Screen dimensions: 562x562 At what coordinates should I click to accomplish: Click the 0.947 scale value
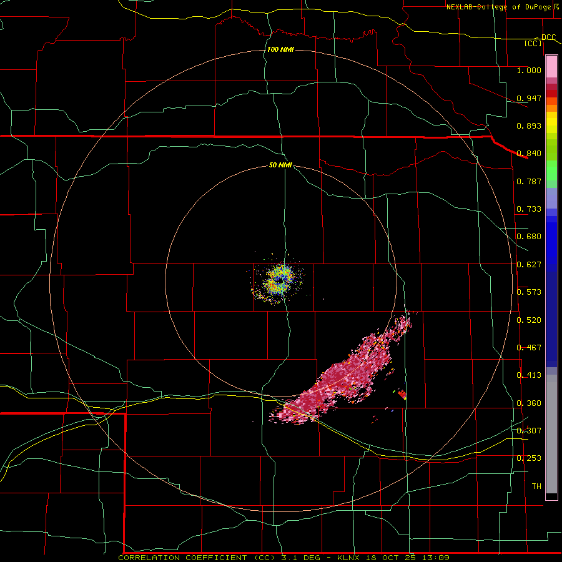529,98
